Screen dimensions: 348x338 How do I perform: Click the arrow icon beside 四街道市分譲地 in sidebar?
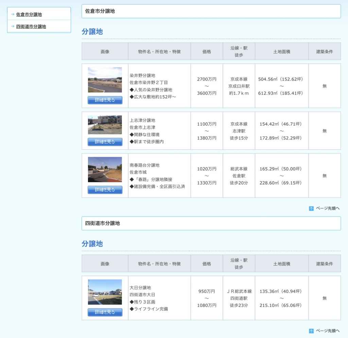tap(13, 26)
